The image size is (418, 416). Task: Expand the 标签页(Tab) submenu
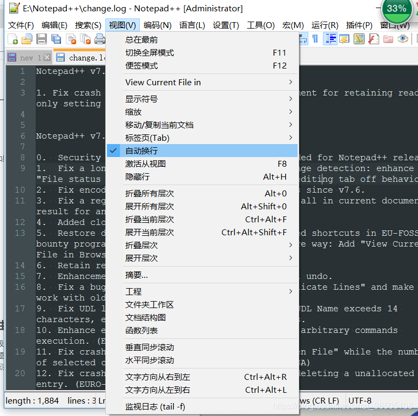click(202, 138)
